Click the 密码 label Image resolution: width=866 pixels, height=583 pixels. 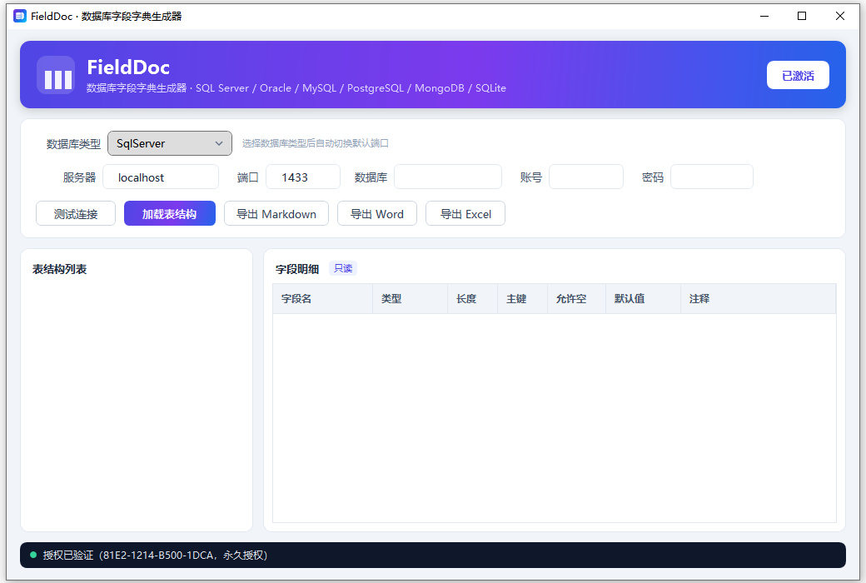652,177
